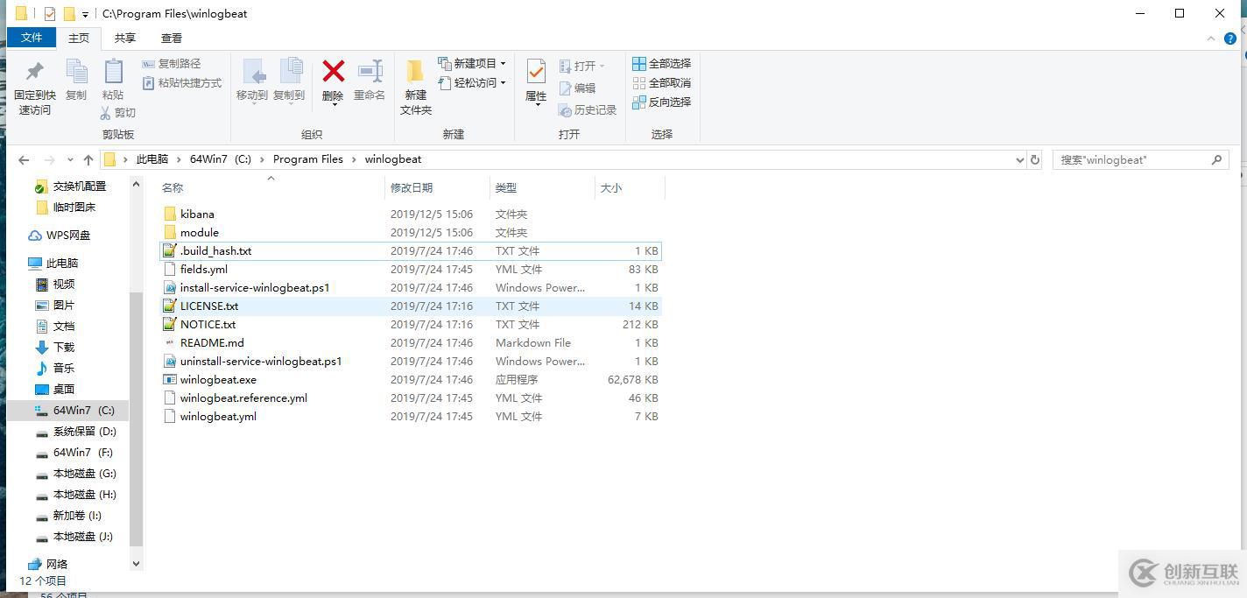
Task: Open Quick Access Toolbar customize dropdown
Action: tap(85, 14)
